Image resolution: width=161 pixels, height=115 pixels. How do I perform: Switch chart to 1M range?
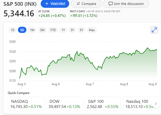click(x=32, y=30)
